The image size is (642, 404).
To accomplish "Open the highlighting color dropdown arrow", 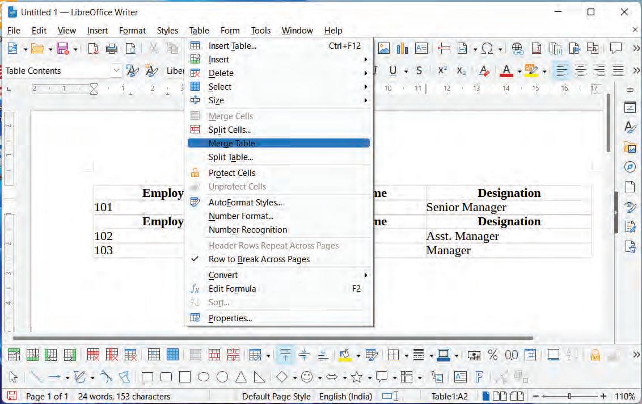I will (544, 71).
